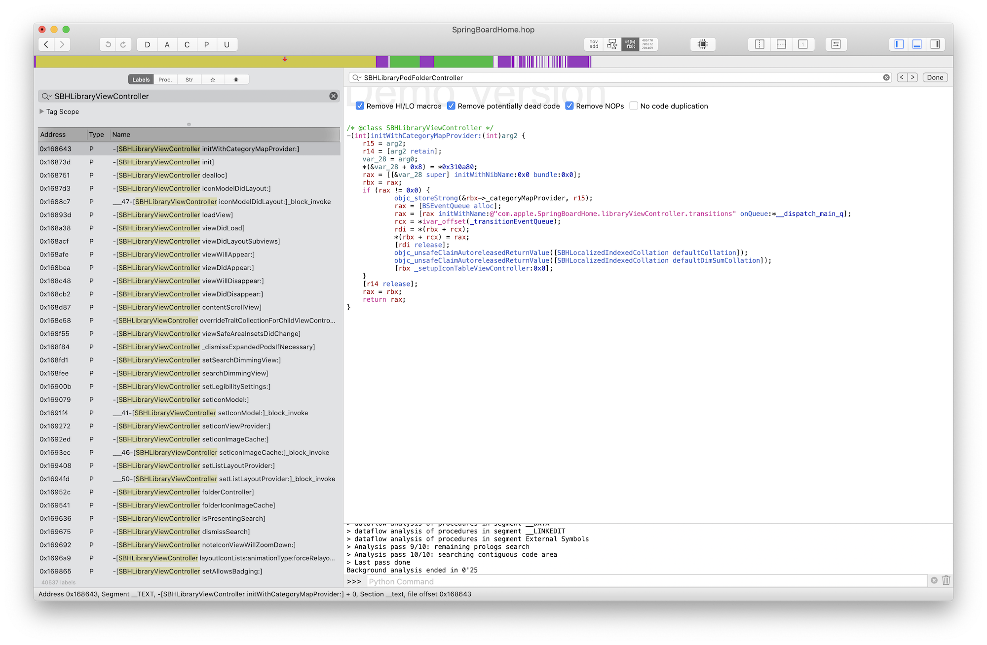Uncheck Remove HI/LO macros
This screenshot has width=987, height=645.
point(360,106)
